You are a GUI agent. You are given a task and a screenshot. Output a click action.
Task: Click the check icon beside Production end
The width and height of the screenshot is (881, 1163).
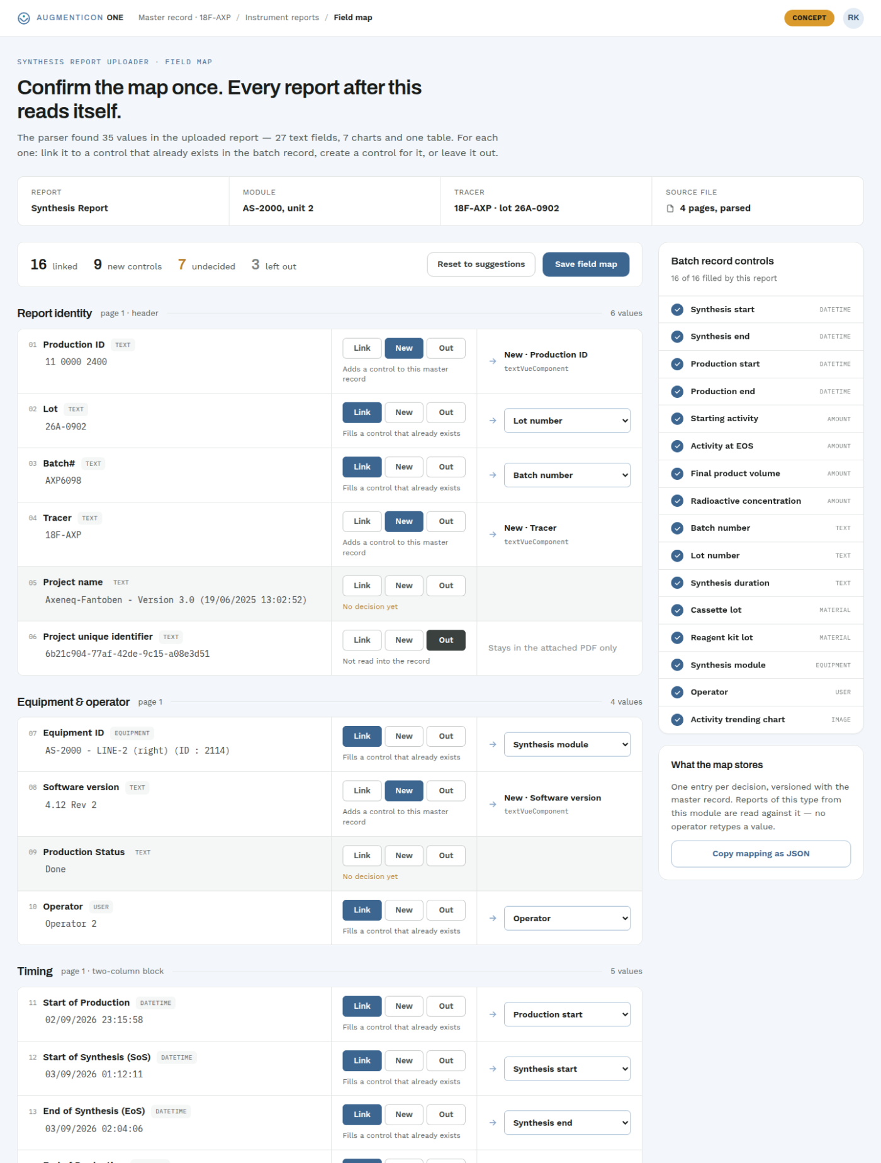(x=677, y=392)
